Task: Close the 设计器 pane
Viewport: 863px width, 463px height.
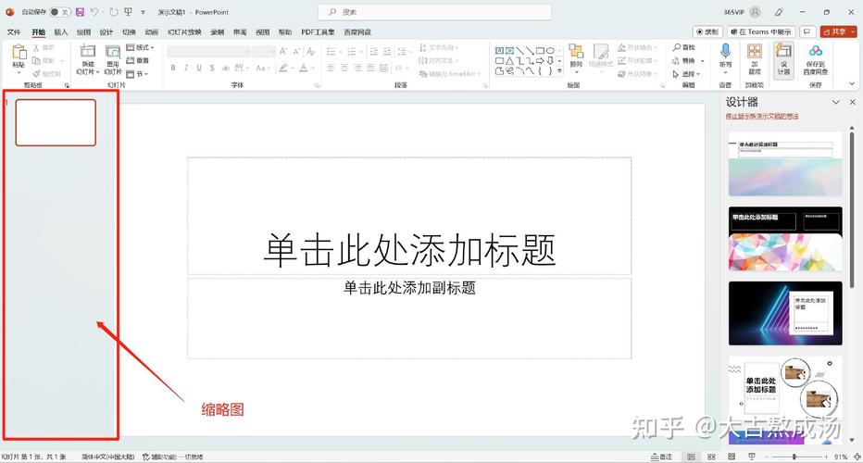Action: pyautogui.click(x=852, y=102)
